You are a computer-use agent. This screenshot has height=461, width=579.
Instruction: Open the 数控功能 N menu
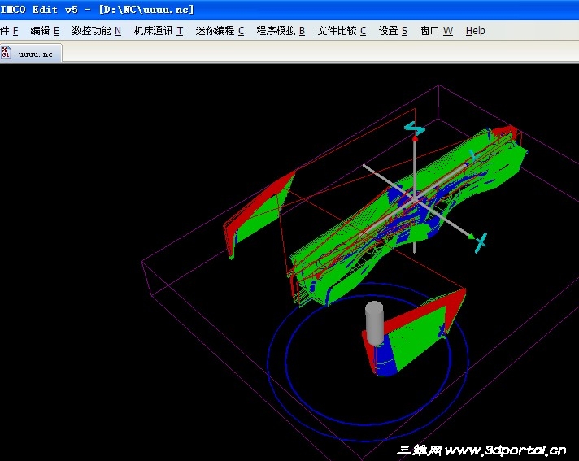pos(97,31)
